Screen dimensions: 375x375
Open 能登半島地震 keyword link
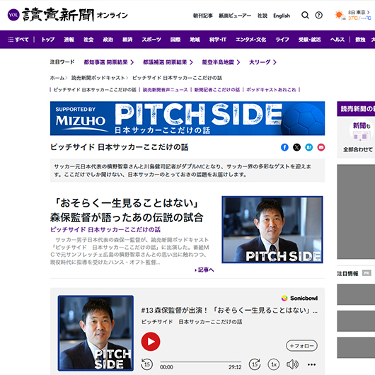(221, 62)
